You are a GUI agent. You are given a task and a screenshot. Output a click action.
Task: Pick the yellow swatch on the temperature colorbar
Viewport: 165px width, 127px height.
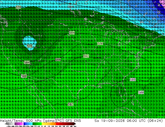click(42, 124)
